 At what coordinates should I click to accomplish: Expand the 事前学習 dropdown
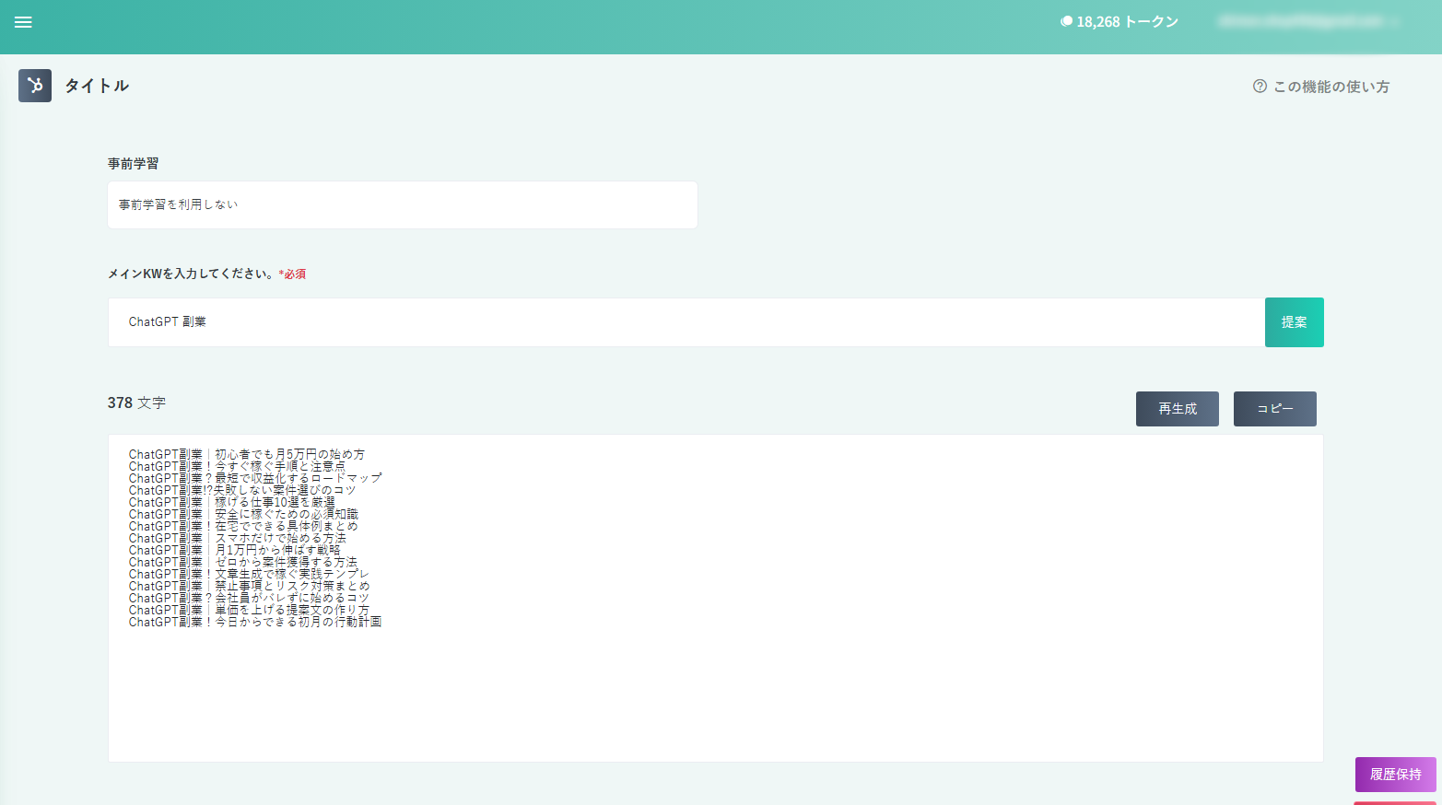coord(403,204)
